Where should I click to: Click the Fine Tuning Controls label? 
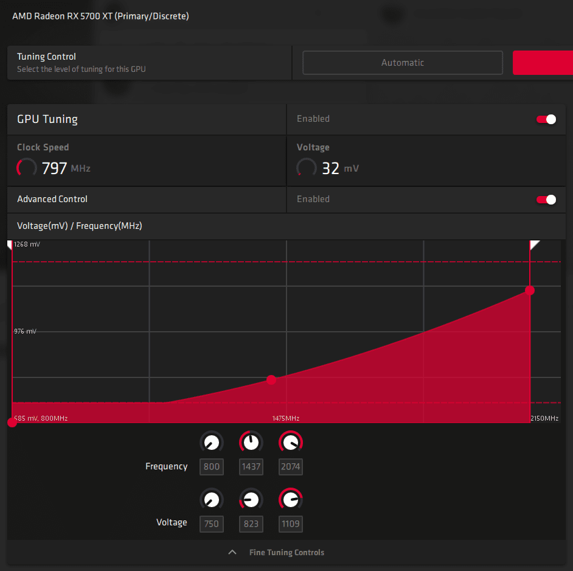coord(287,552)
